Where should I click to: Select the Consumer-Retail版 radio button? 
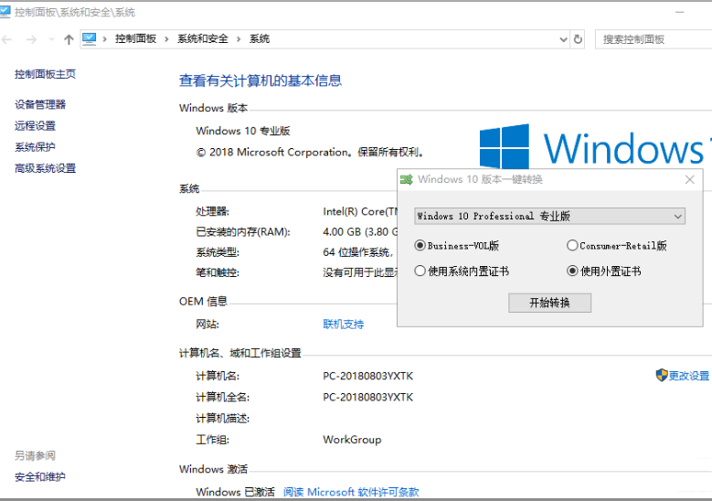pyautogui.click(x=572, y=246)
